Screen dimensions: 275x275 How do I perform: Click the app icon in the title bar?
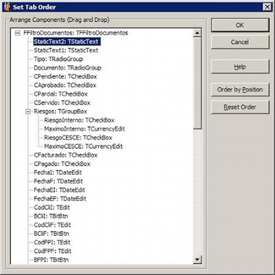tap(8, 7)
